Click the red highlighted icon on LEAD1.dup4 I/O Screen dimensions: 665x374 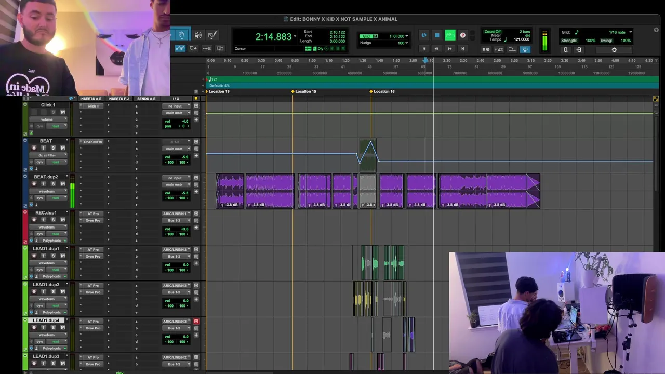pyautogui.click(x=196, y=322)
